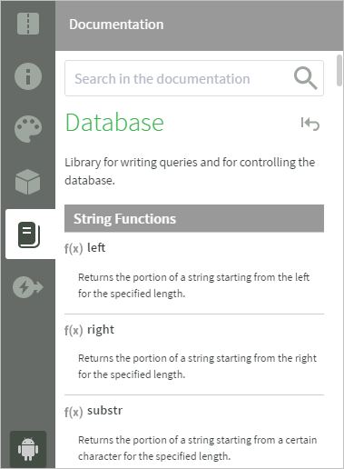Image resolution: width=344 pixels, height=469 pixels.
Task: Click the f(x) icon next to substr
Action: point(74,412)
